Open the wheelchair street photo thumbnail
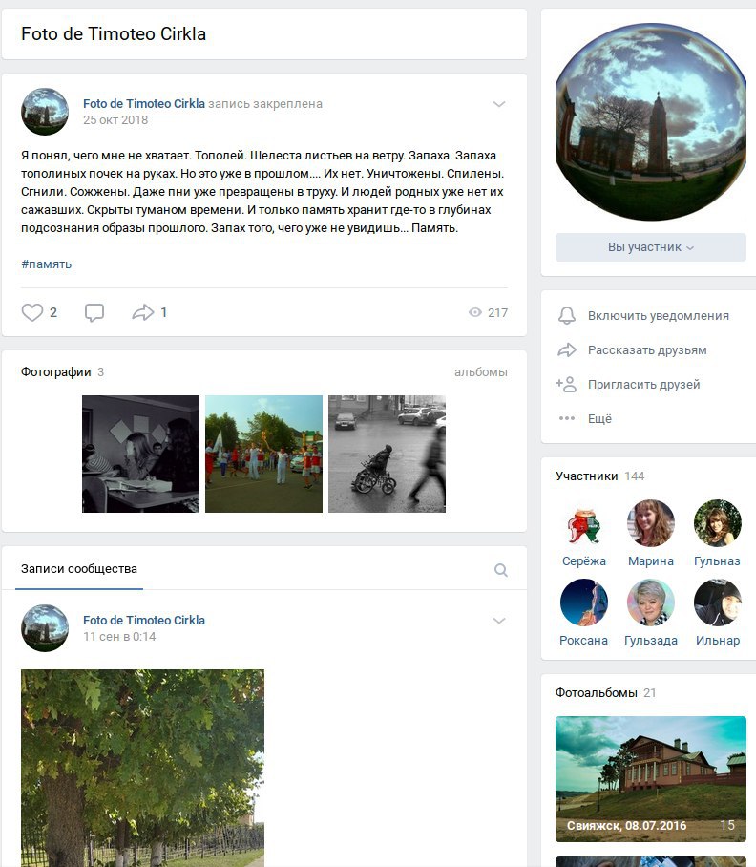The height and width of the screenshot is (867, 756). click(x=387, y=454)
